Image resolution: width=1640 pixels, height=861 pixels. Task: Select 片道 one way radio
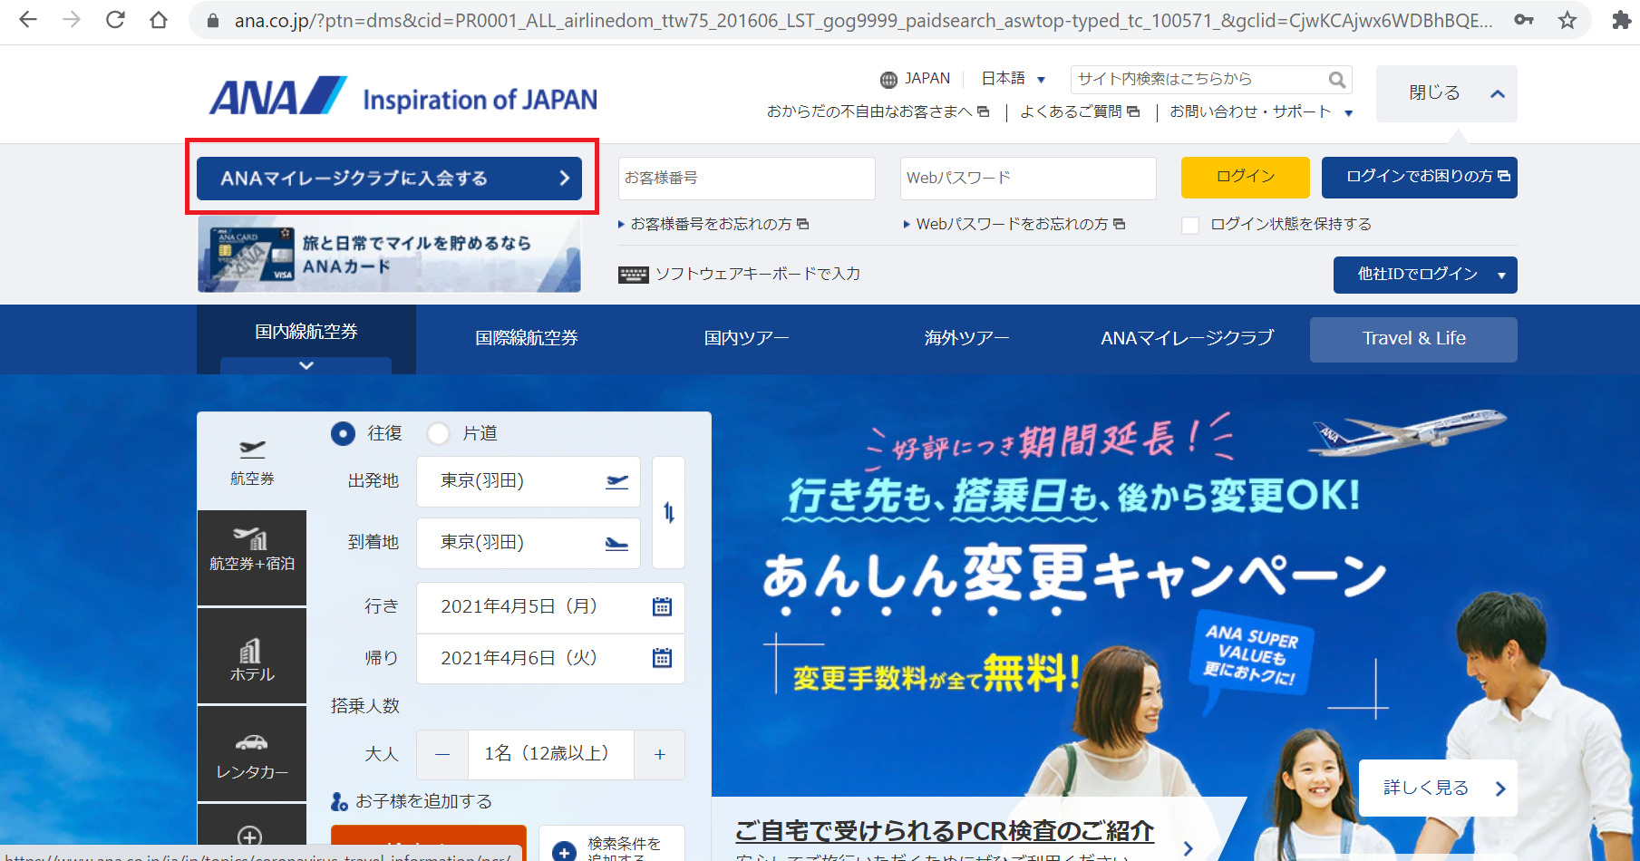[x=439, y=434]
